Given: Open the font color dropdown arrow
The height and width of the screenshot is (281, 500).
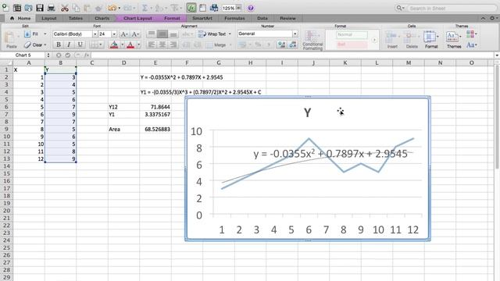Looking at the screenshot, I should point(138,45).
